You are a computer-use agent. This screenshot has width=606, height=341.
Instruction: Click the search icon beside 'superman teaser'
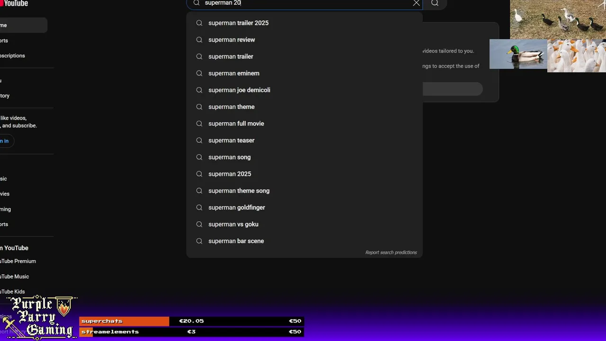[199, 140]
